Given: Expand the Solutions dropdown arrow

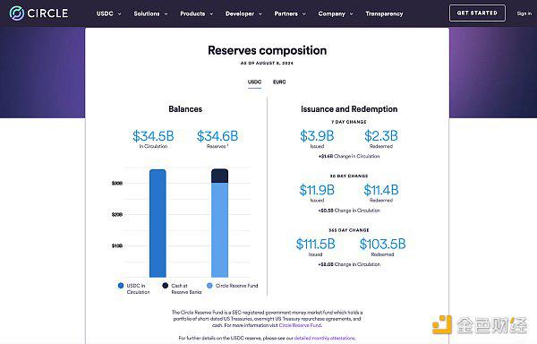Looking at the screenshot, I should 166,14.
